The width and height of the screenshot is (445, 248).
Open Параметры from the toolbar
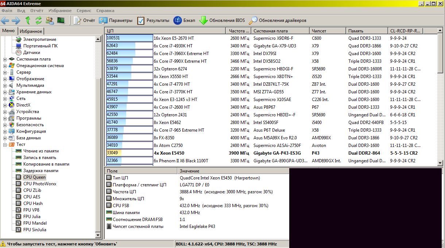click(116, 20)
